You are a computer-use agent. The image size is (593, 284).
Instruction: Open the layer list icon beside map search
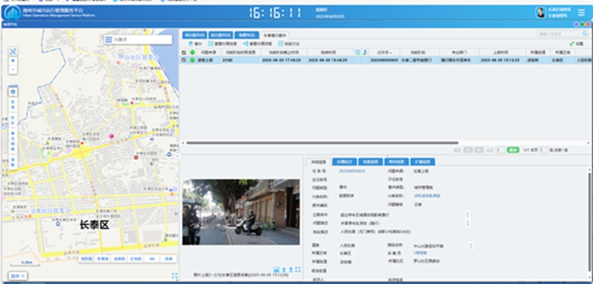click(109, 39)
